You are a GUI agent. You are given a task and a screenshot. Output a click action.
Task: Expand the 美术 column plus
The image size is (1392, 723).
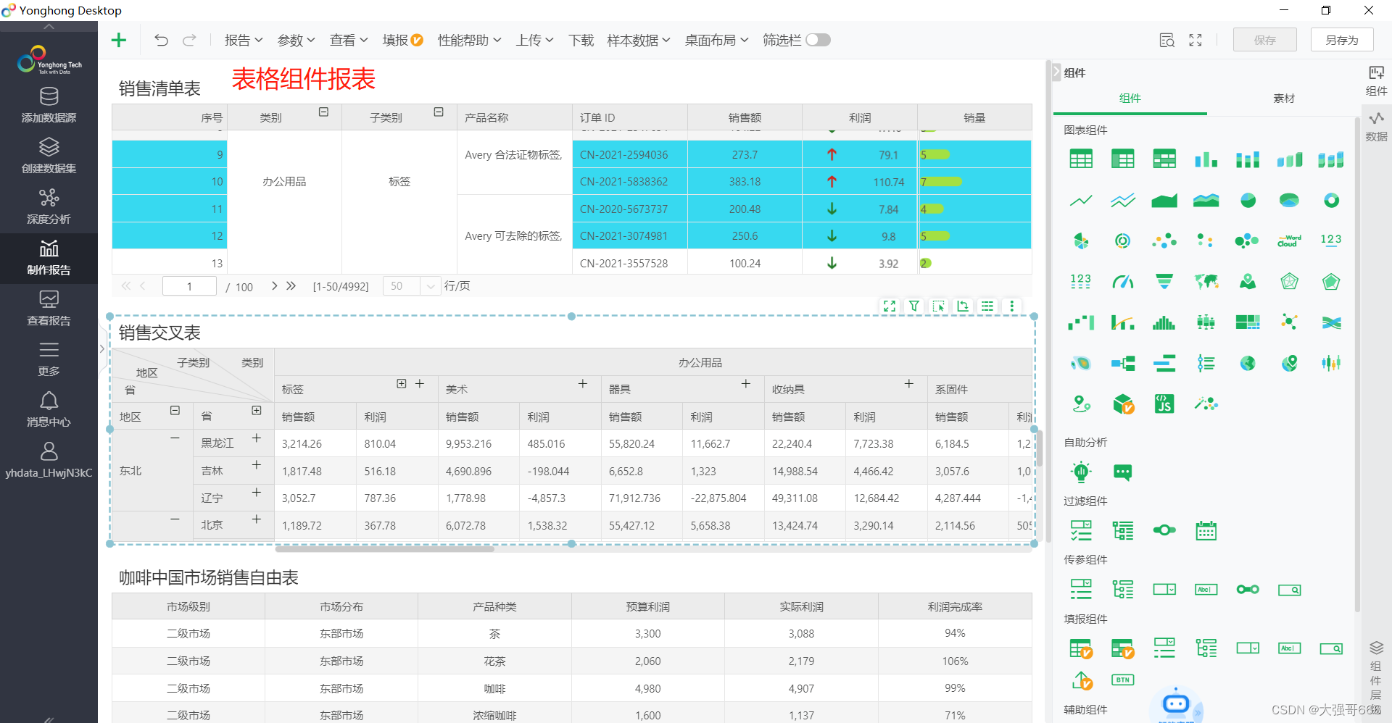tap(582, 383)
